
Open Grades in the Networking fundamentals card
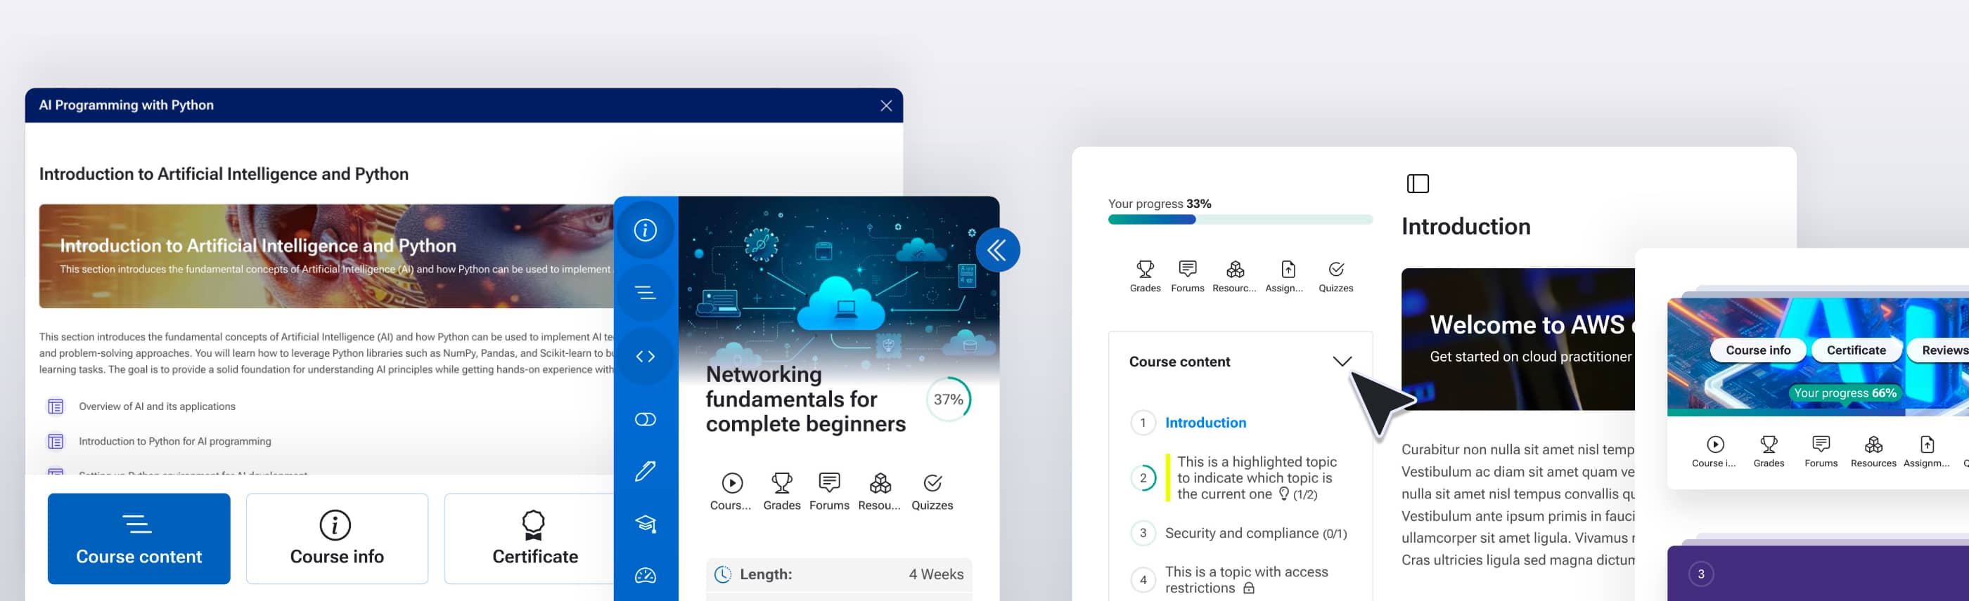tap(781, 491)
